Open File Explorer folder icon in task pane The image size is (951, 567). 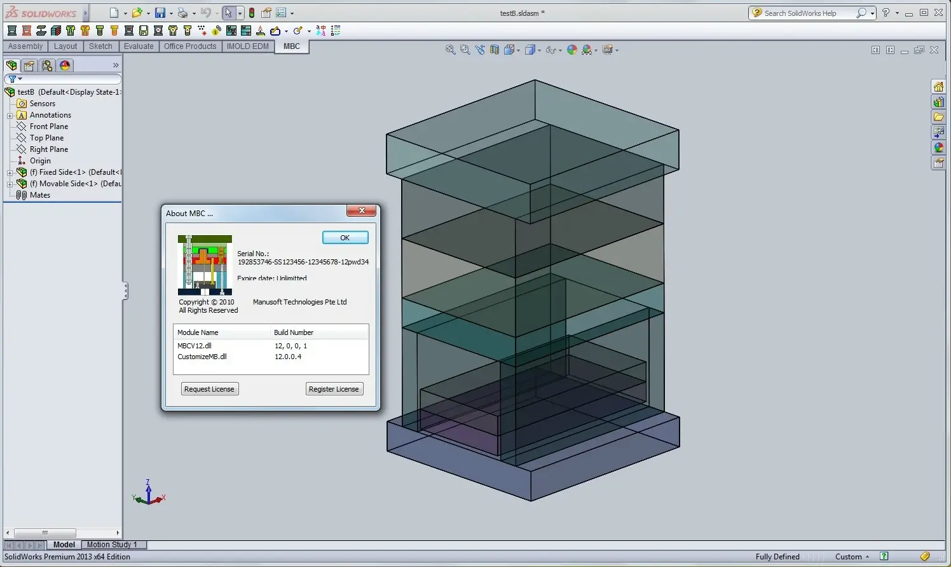point(938,117)
